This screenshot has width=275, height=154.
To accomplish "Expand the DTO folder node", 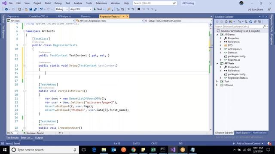I will click(220, 45).
